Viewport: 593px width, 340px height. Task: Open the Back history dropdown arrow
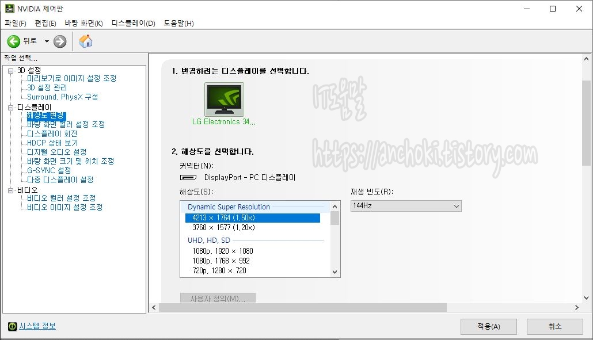tap(47, 41)
